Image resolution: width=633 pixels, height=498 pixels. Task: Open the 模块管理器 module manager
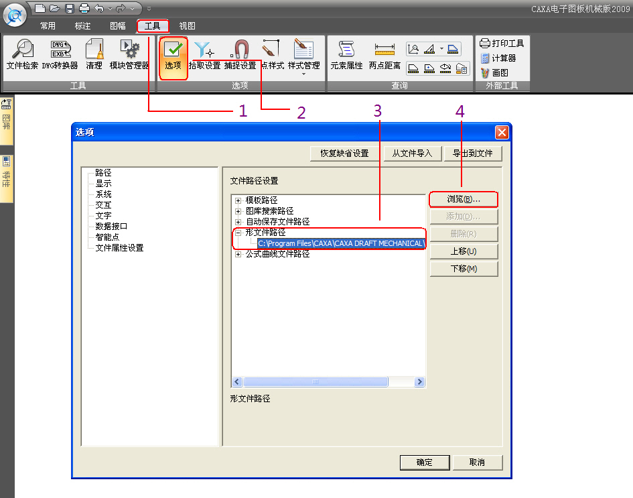click(x=129, y=55)
